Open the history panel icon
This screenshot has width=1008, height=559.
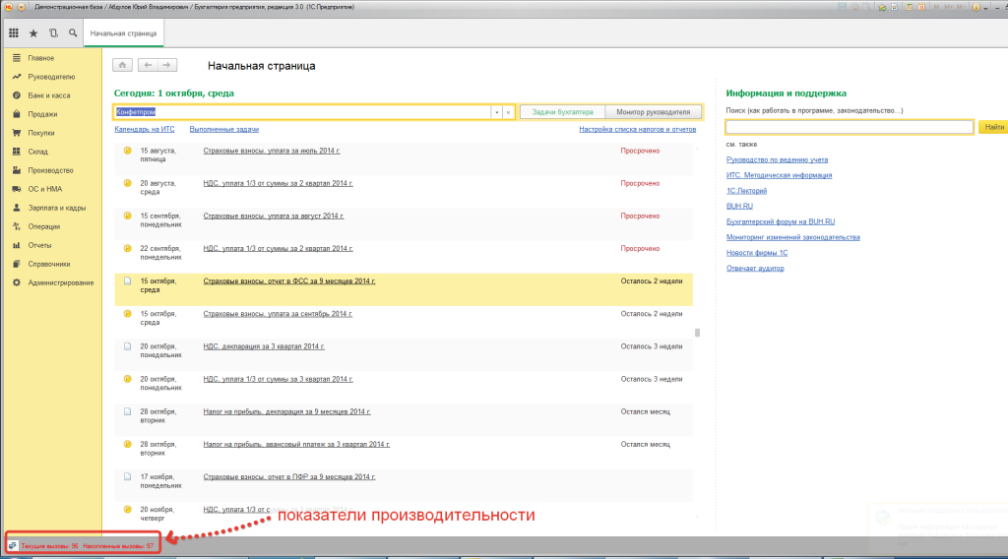pyautogui.click(x=53, y=32)
